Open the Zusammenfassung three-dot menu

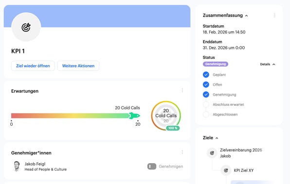274,16
